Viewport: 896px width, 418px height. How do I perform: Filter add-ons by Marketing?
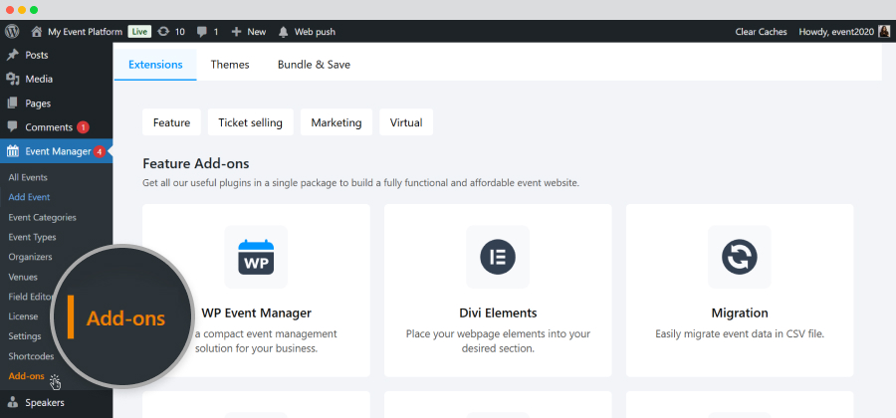(336, 122)
